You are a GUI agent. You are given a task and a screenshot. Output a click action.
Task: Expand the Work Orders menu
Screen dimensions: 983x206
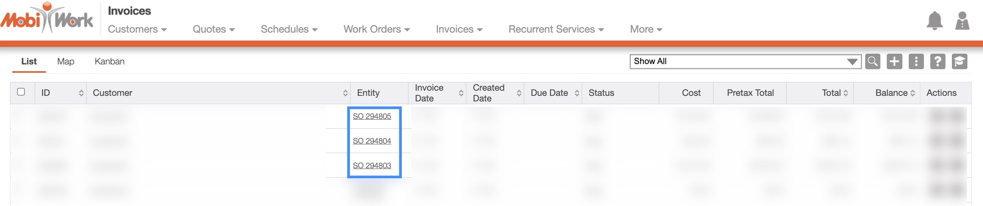[x=377, y=29]
